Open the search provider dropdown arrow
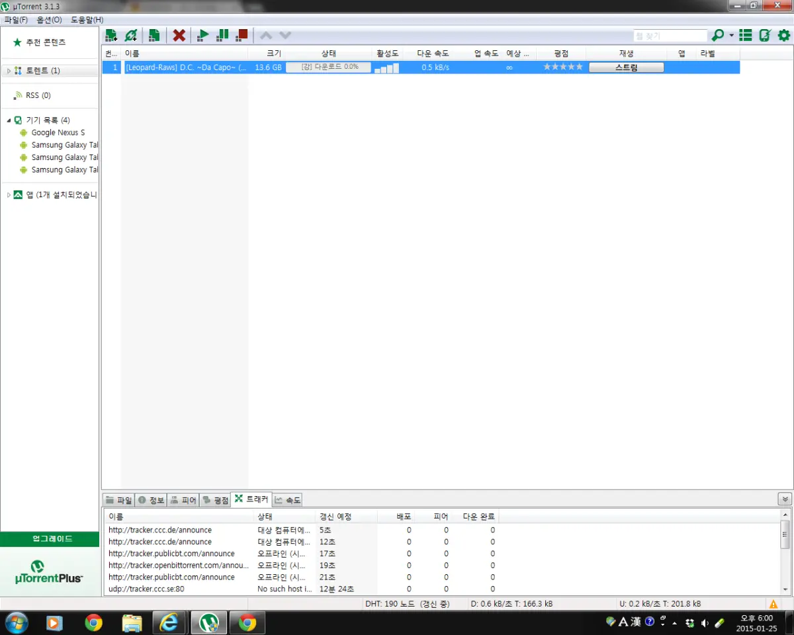 (x=732, y=35)
